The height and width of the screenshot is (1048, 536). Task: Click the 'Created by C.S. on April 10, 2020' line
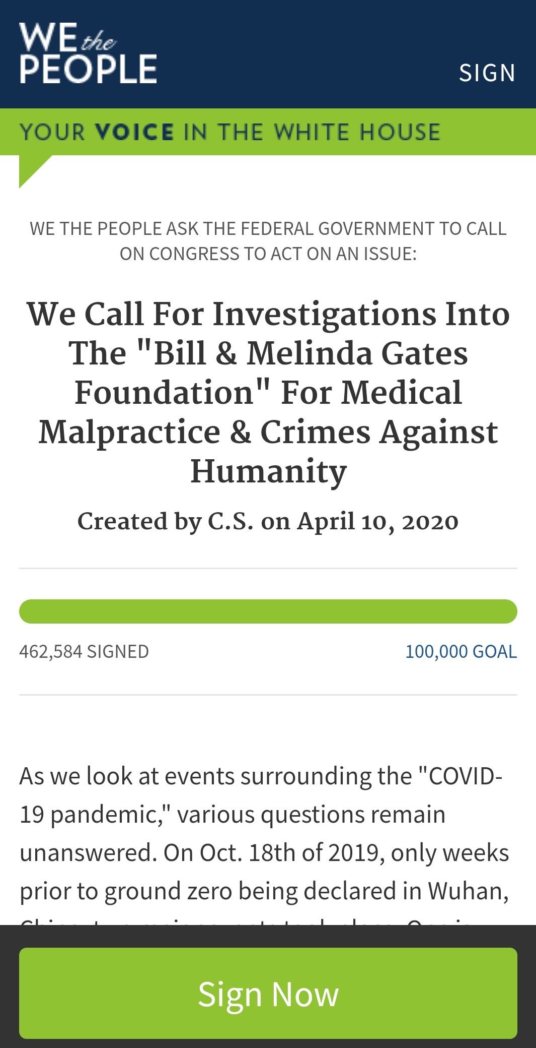[x=268, y=521]
